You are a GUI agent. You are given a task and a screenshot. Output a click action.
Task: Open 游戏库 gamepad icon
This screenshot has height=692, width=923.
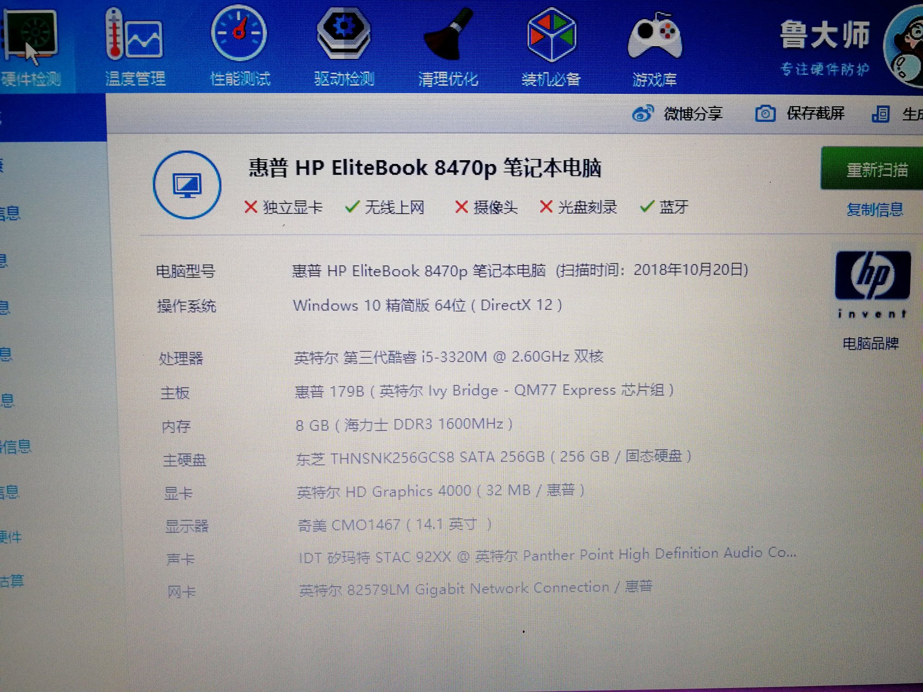[x=654, y=36]
